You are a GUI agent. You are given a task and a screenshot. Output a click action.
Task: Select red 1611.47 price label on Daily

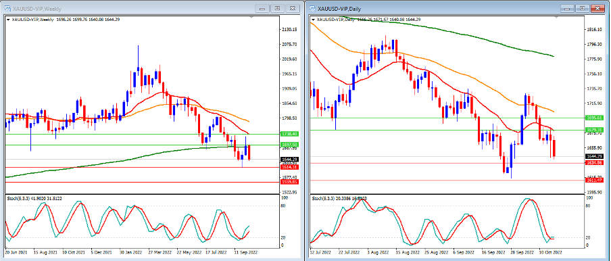[x=595, y=181]
